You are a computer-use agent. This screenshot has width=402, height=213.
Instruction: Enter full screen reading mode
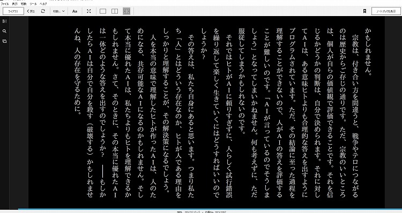pyautogui.click(x=88, y=11)
